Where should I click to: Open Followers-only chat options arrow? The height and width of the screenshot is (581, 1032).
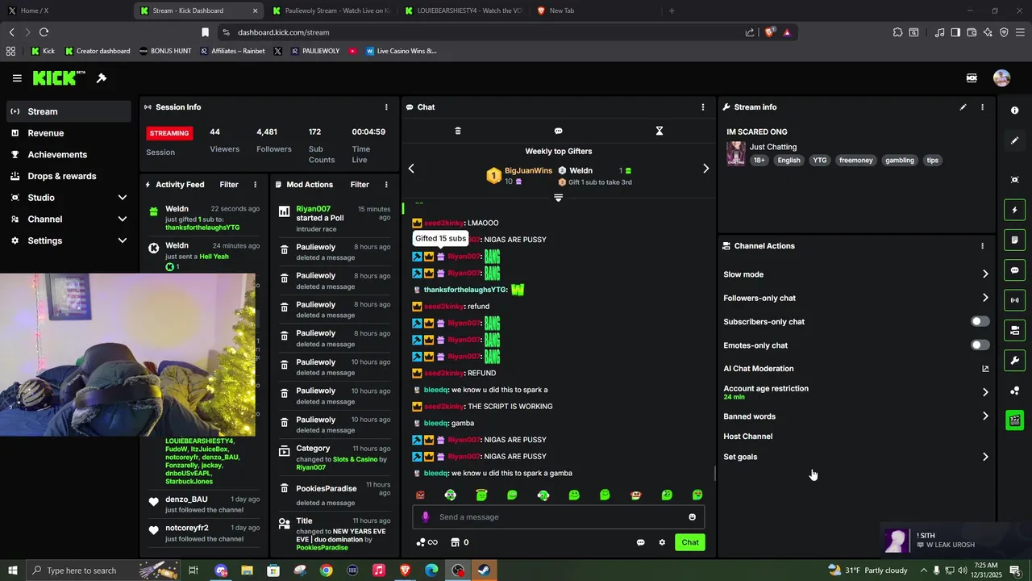tap(985, 298)
